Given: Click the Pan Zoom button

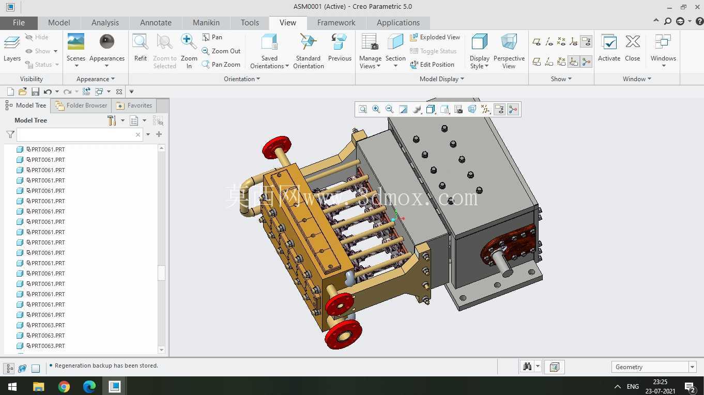Looking at the screenshot, I should (x=221, y=65).
